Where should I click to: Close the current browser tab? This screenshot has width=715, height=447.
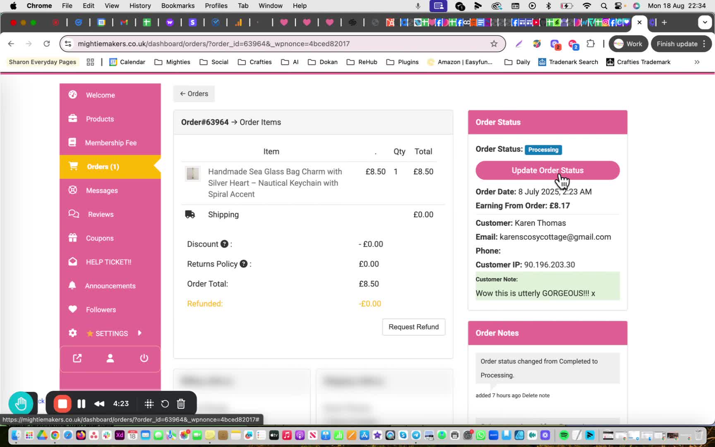[x=639, y=22]
